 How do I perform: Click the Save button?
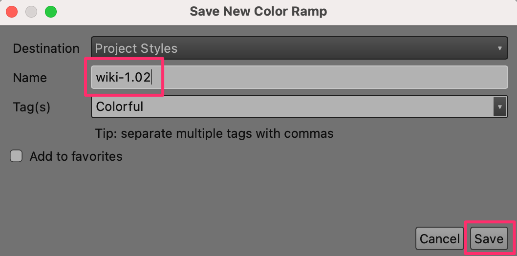[x=489, y=238]
